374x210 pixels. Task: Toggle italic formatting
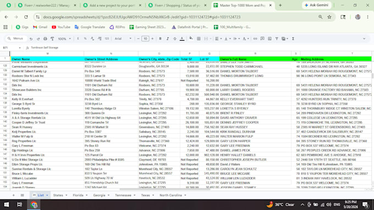tap(167, 38)
